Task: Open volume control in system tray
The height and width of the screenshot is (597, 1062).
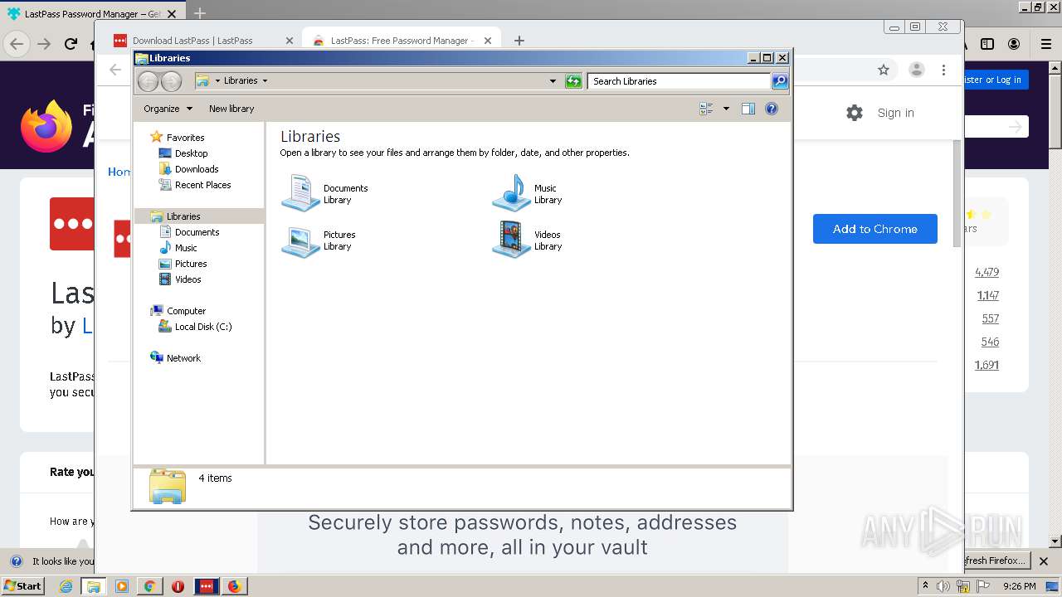Action: (943, 586)
